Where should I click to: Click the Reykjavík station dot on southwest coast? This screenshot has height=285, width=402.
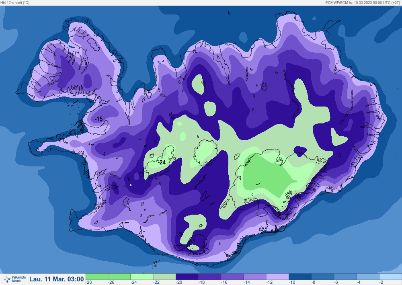pyautogui.click(x=99, y=207)
